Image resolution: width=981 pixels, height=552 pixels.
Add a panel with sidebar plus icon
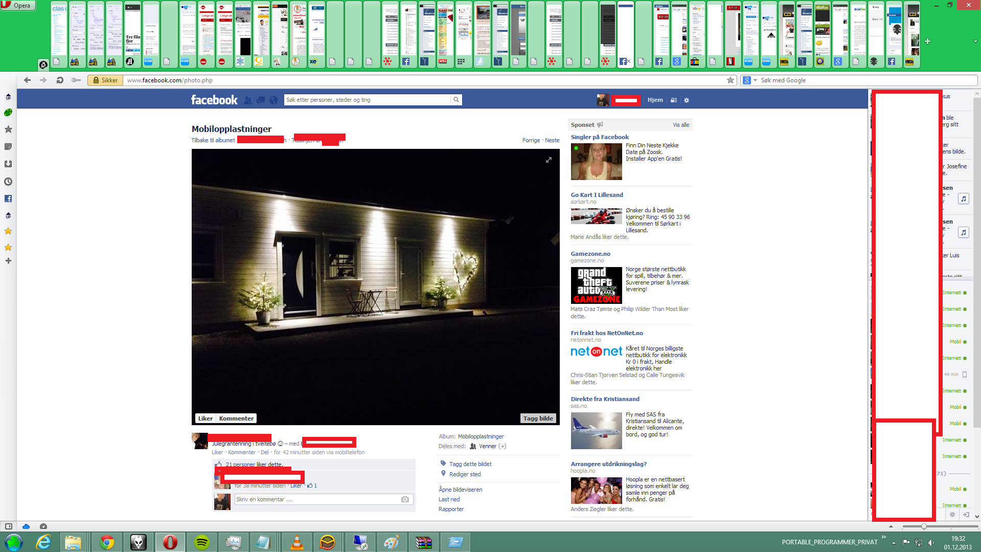(8, 261)
